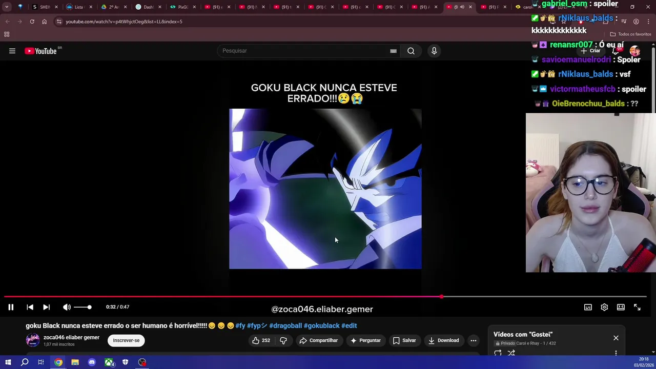Open the #fy hashtag link
Viewport: 656px width, 369px height.
tap(240, 325)
